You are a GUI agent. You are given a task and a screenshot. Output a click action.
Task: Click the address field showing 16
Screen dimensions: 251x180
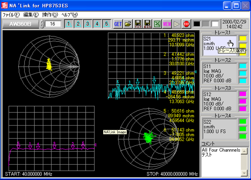pos(53,24)
